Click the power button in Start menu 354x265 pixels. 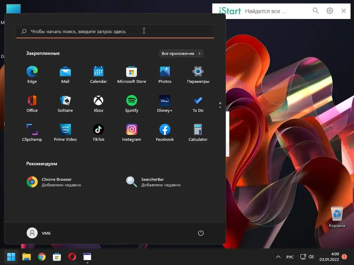[201, 233]
